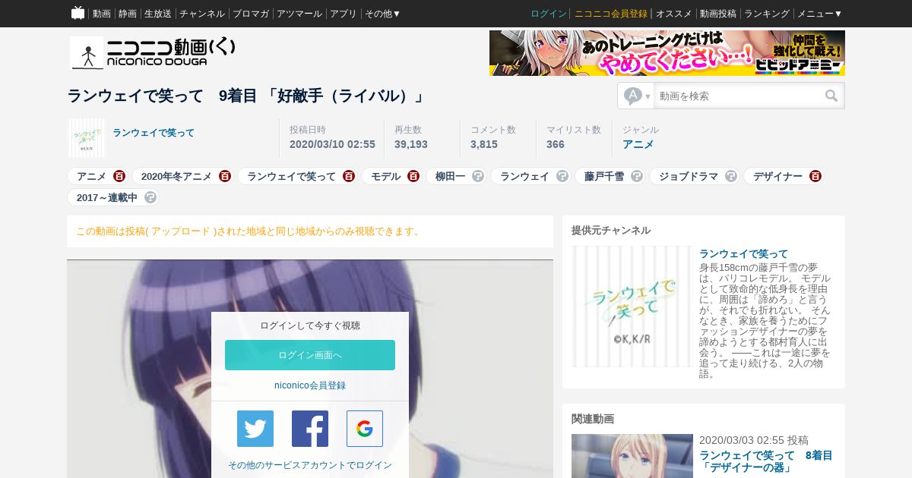Open the アニメ genre link
The image size is (912, 478).
[x=638, y=144]
